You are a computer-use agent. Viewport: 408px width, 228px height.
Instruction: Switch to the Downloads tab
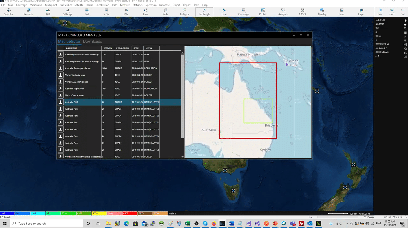92,41
